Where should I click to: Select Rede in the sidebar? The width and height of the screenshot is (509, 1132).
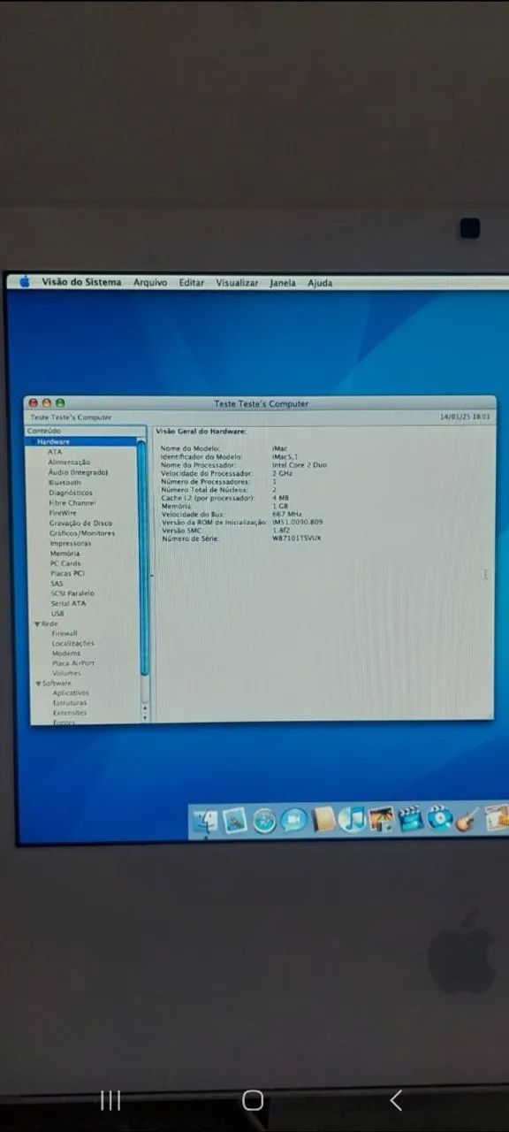49,623
